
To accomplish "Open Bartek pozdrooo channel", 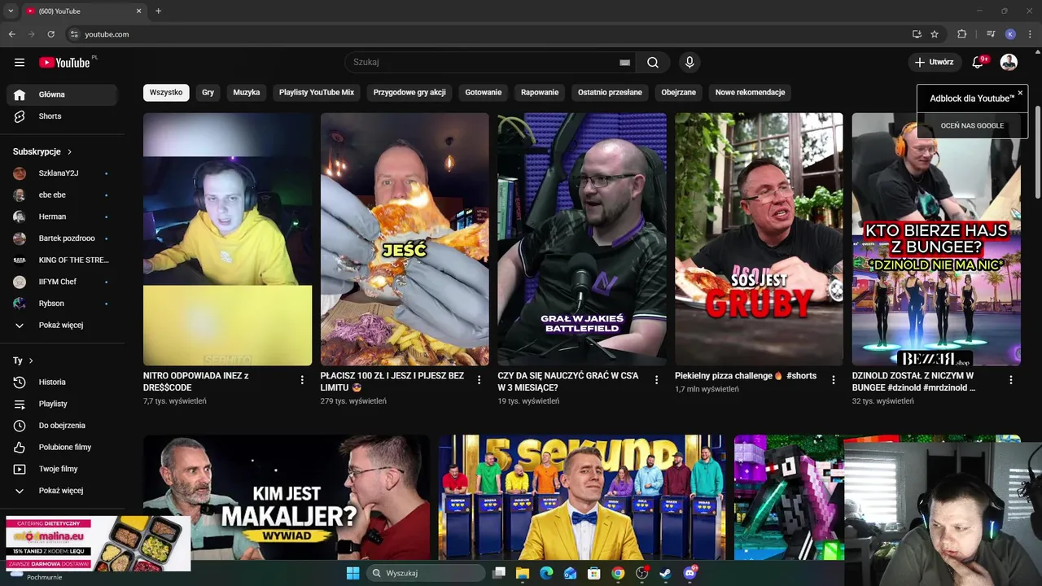I will coord(63,238).
